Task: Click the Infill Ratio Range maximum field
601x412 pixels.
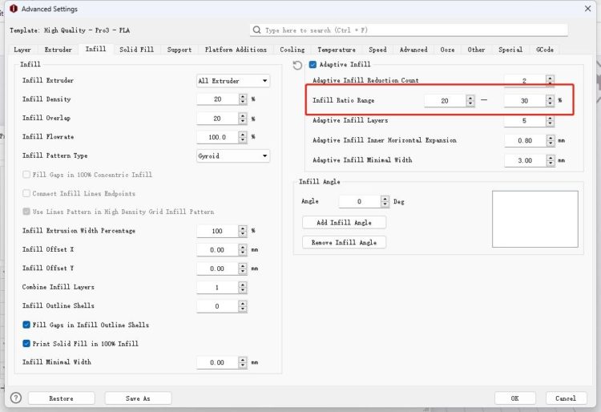Action: 525,100
